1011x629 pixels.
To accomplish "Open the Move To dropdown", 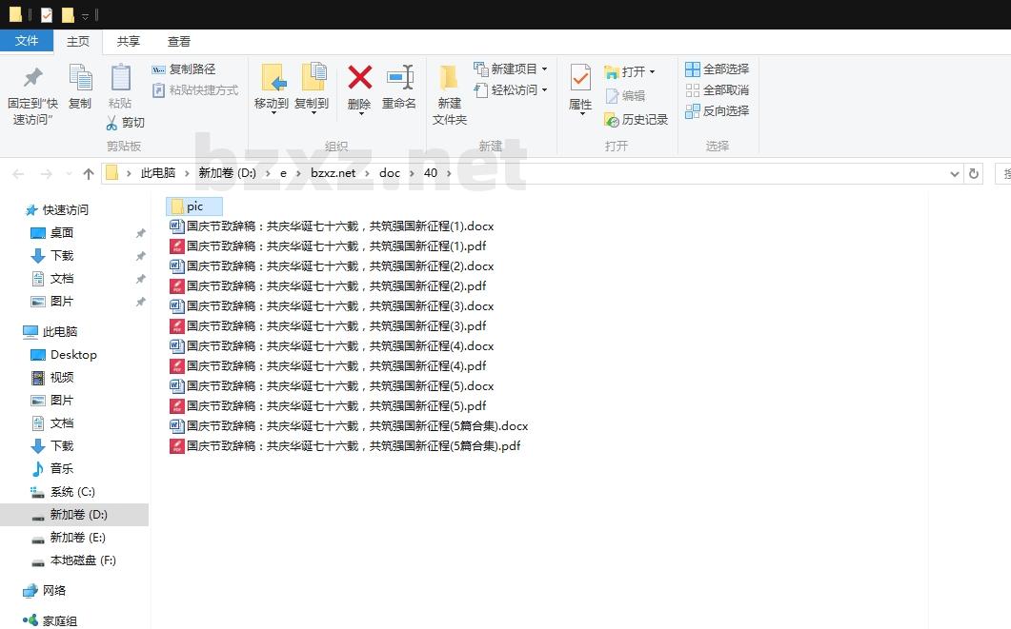I will point(272,104).
